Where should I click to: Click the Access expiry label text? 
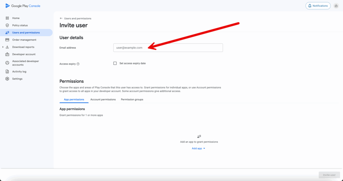click(68, 64)
